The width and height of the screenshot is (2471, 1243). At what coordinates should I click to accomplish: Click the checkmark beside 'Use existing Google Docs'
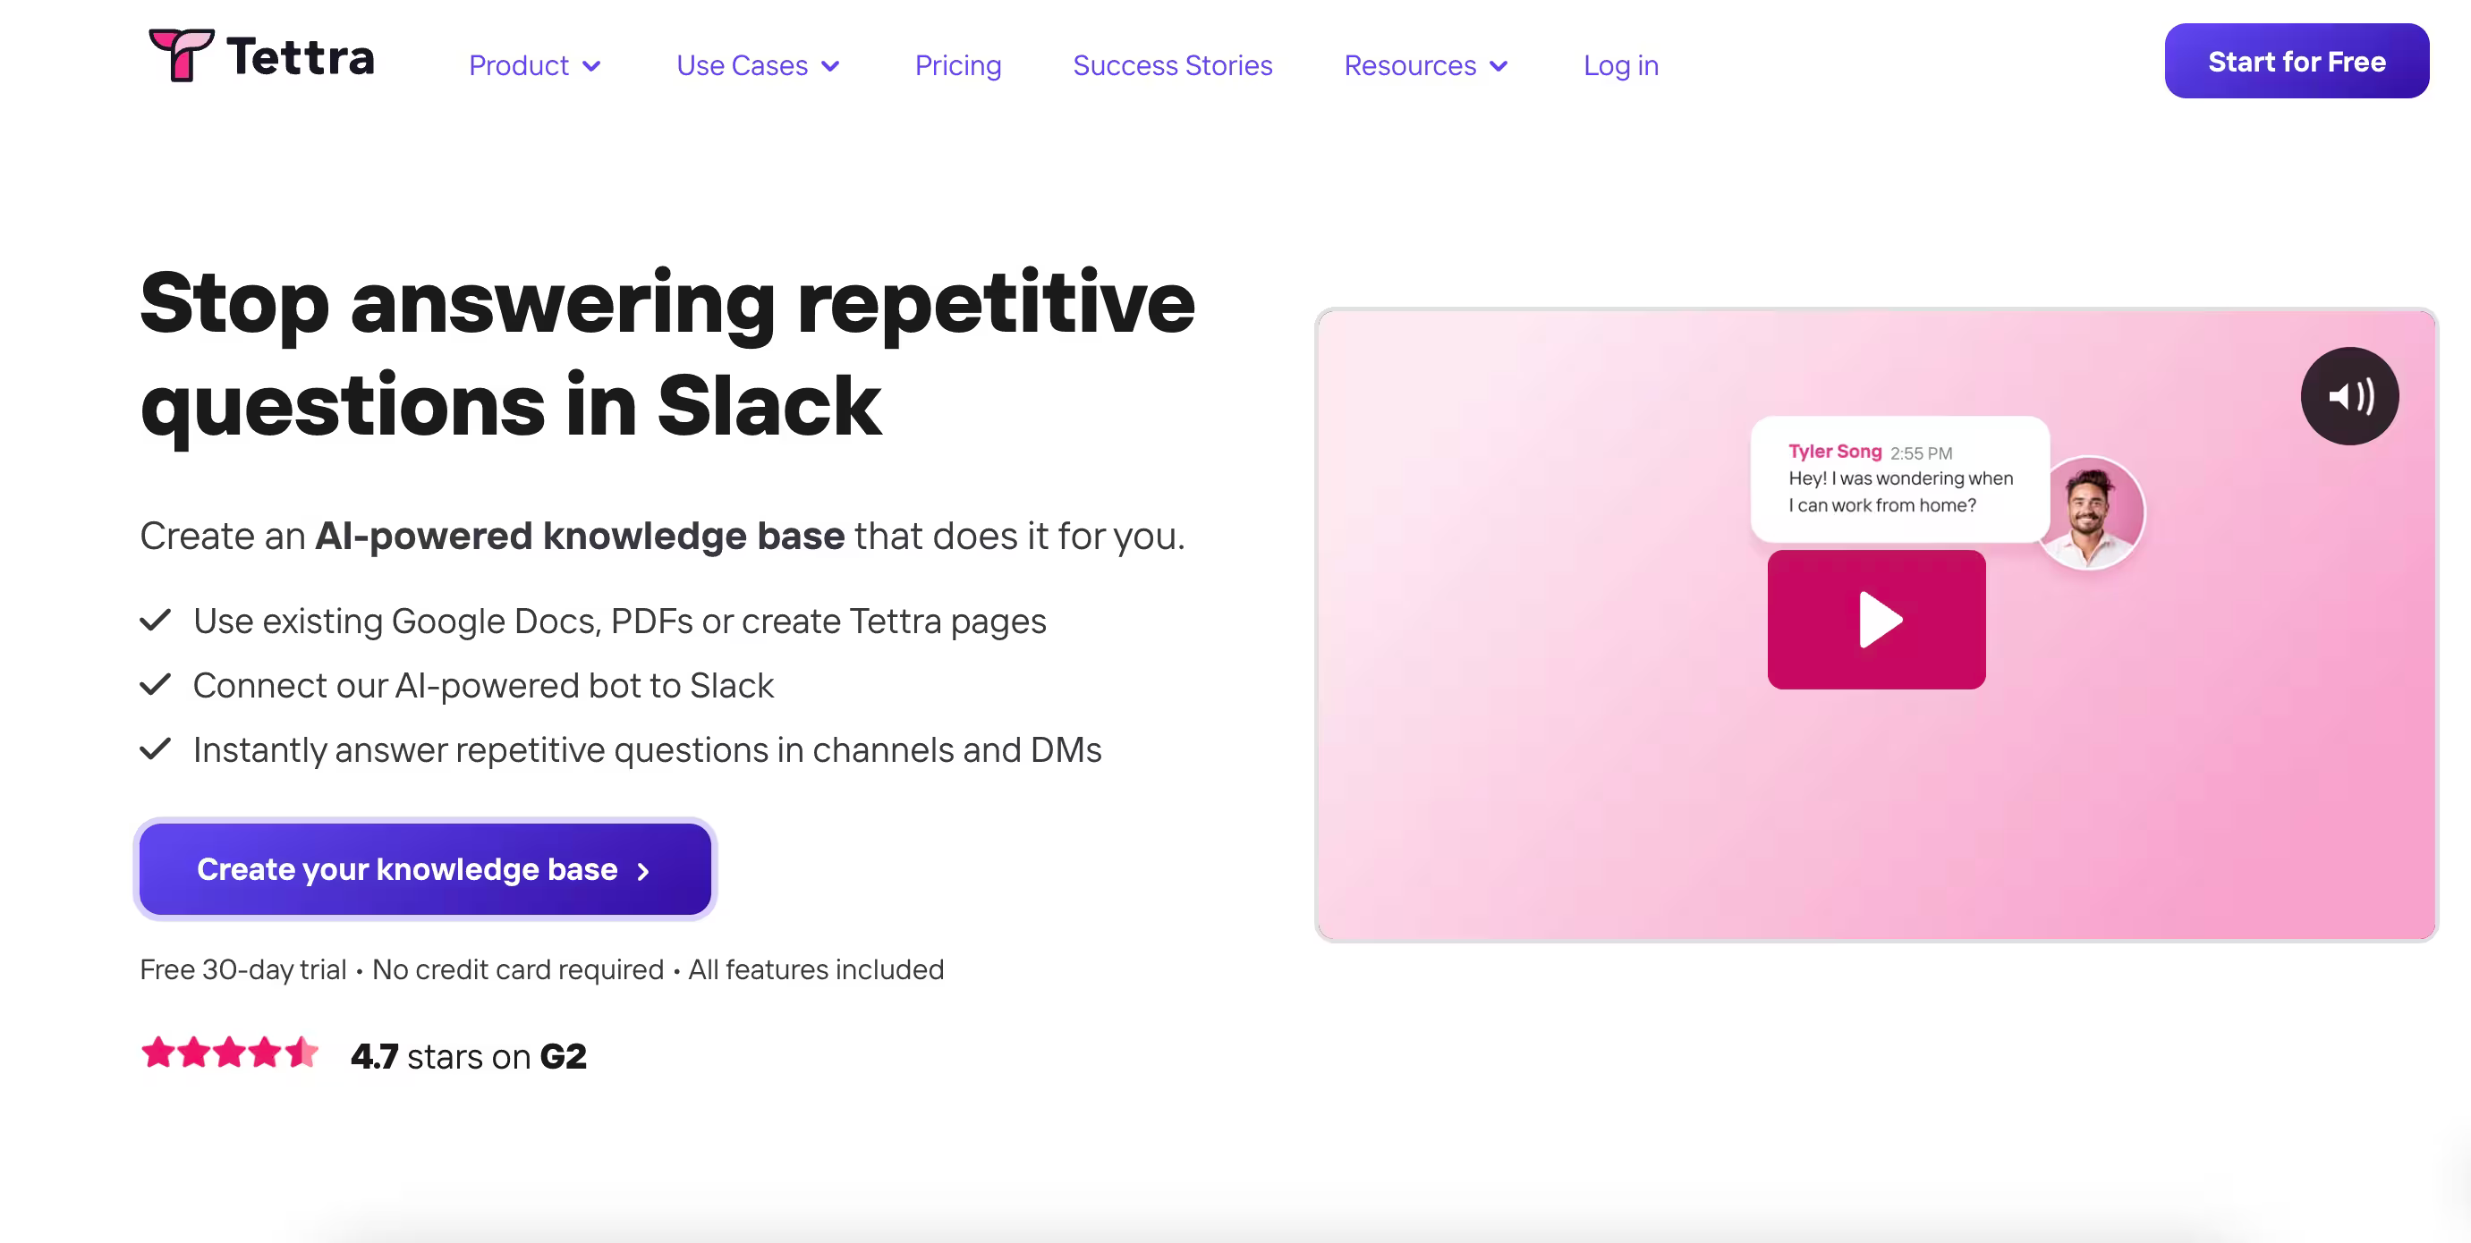156,621
